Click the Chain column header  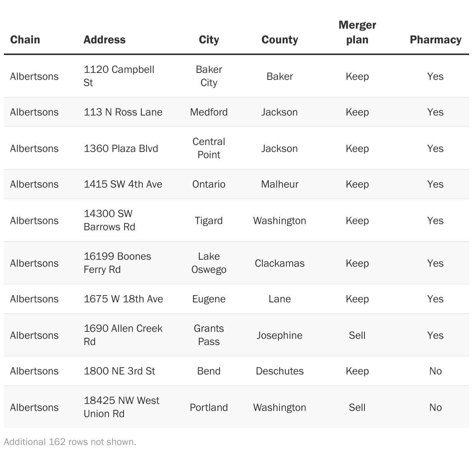pyautogui.click(x=25, y=40)
